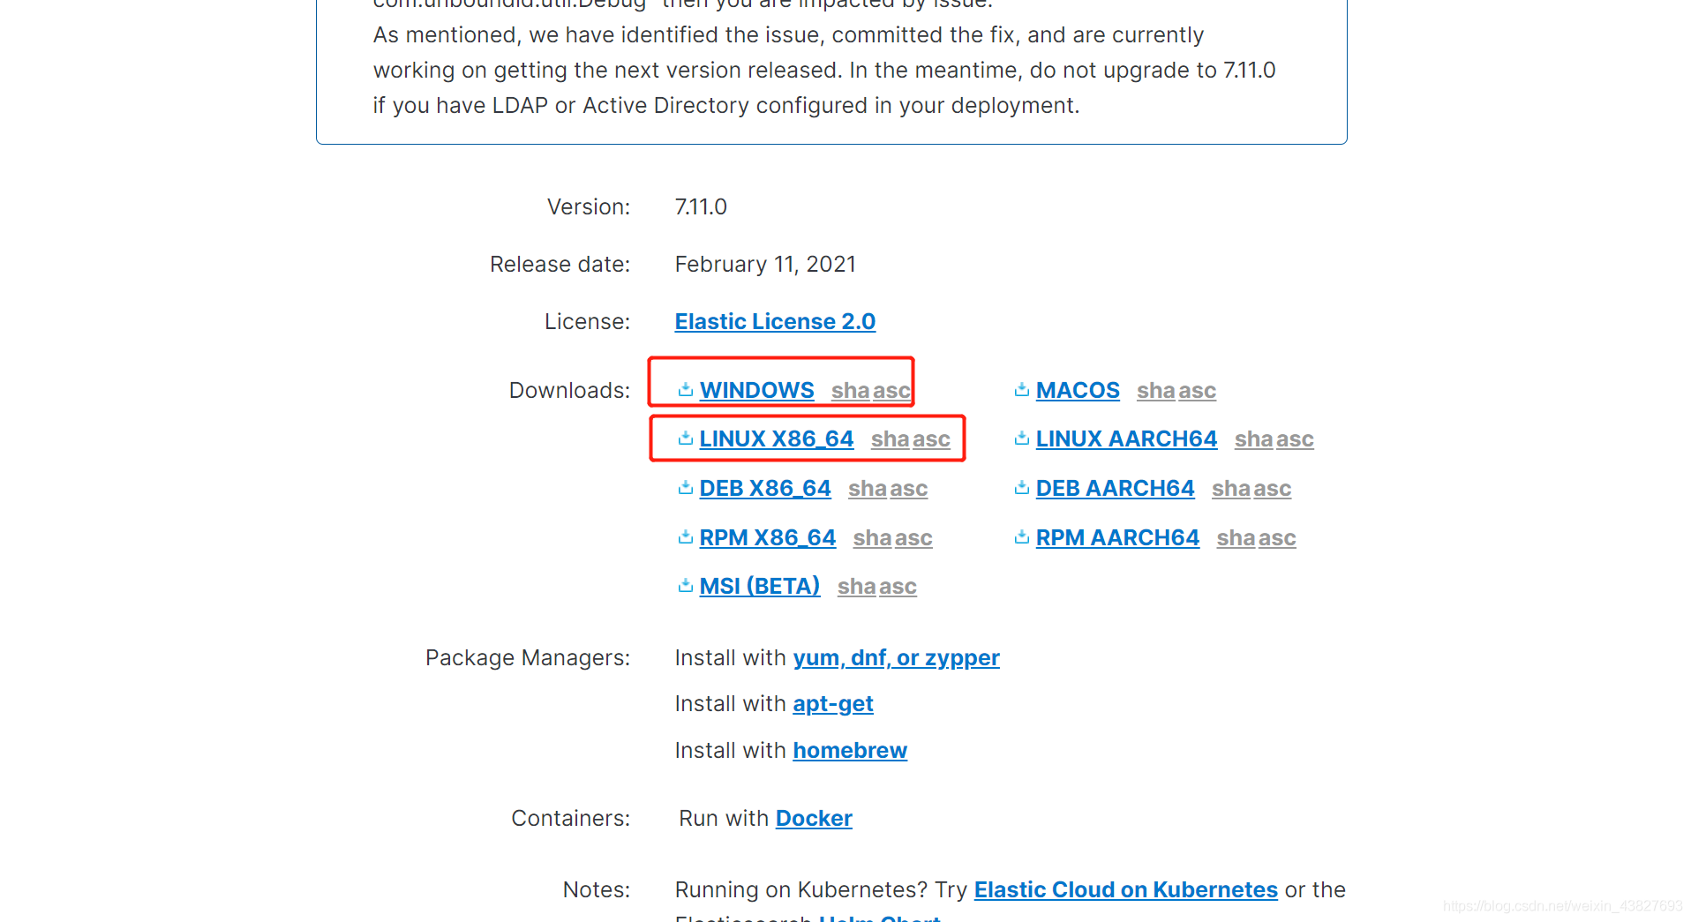Open the sha checksum for LINUX AARCH64
Viewport: 1691px width, 922px height.
[x=1254, y=439]
